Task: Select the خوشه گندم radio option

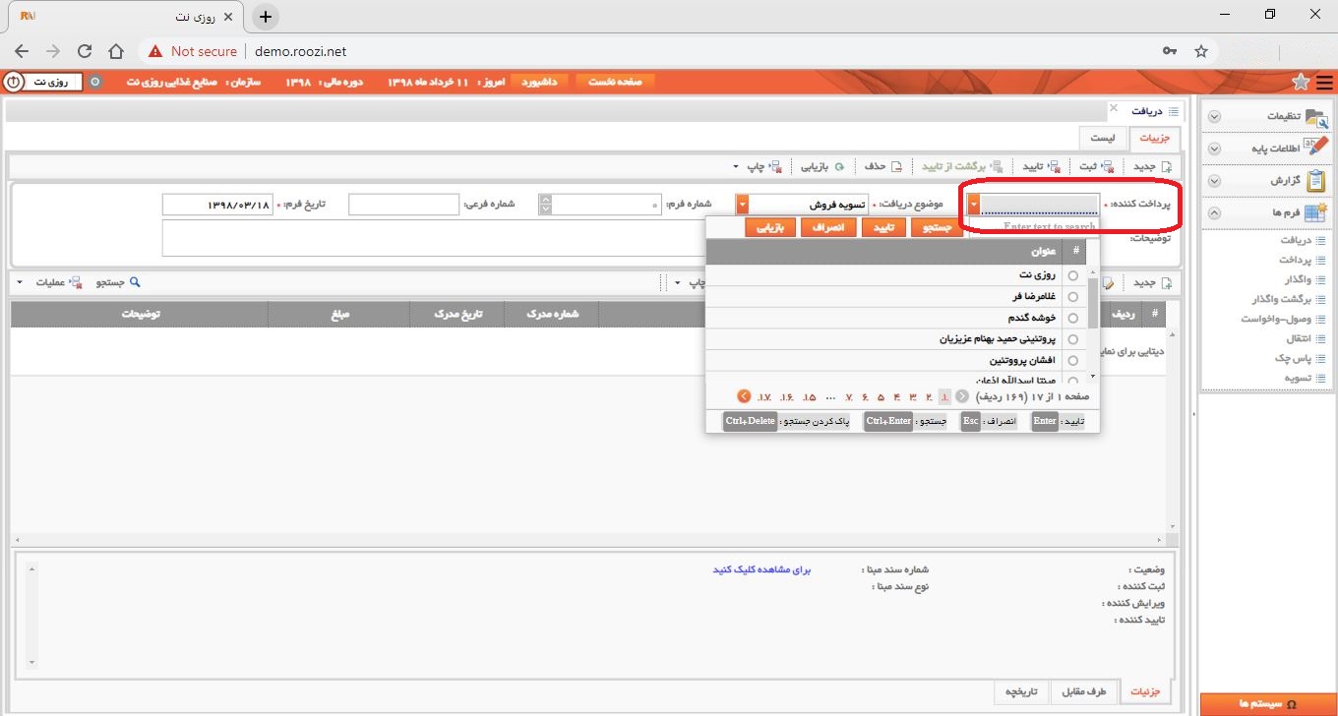Action: pyautogui.click(x=1072, y=319)
